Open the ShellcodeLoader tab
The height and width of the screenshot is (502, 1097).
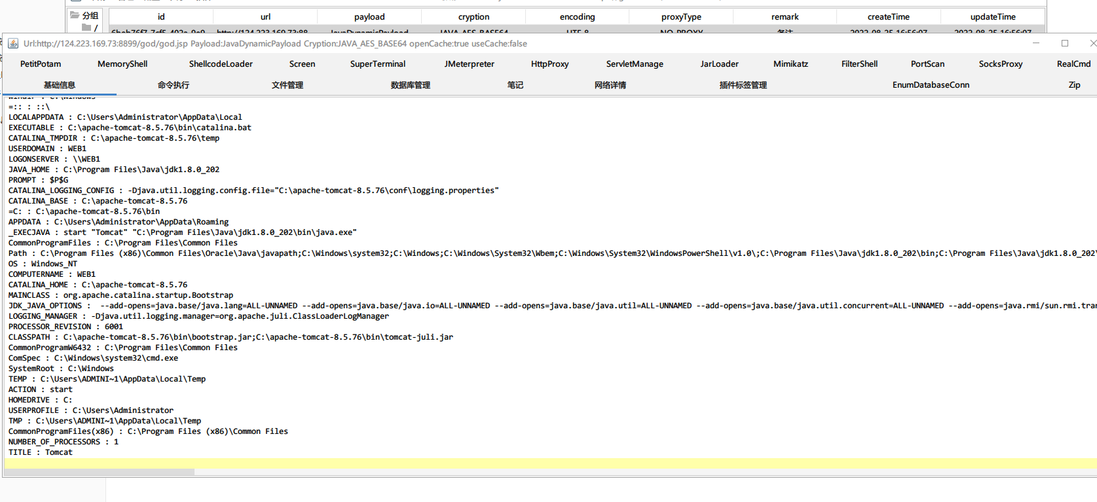coord(221,64)
